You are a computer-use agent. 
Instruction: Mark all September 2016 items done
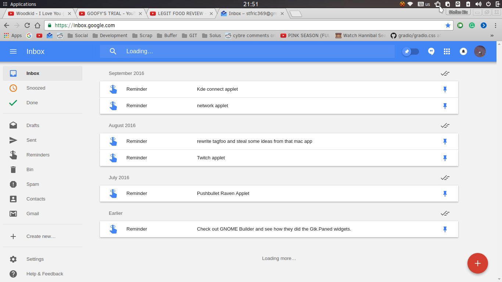click(445, 73)
